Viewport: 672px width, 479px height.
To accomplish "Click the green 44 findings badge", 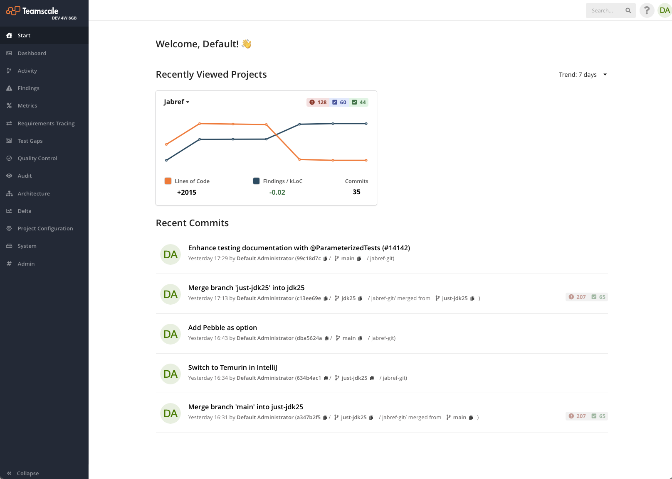I will [359, 103].
